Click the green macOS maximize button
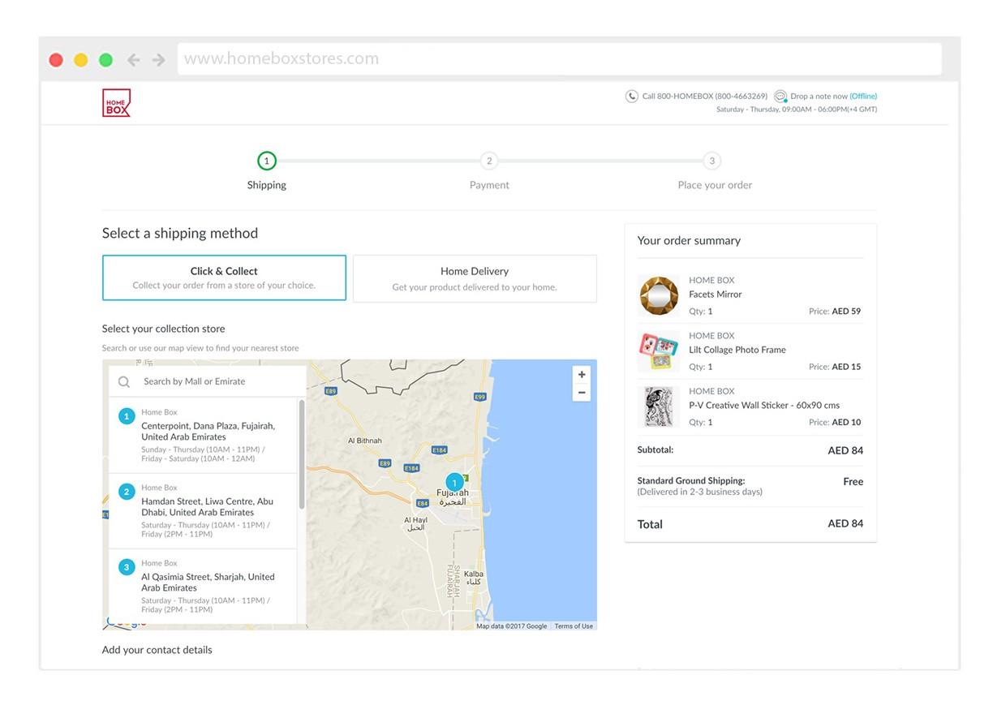Viewport: 993px width, 714px height. (105, 60)
